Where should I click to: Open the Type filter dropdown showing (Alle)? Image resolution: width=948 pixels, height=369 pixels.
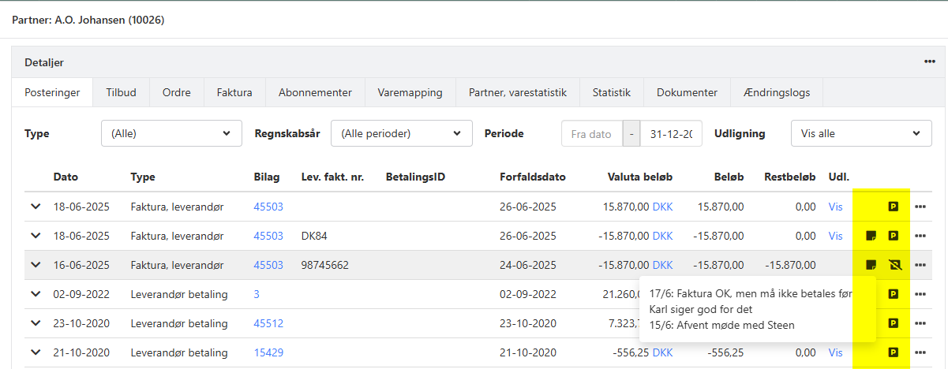[171, 133]
